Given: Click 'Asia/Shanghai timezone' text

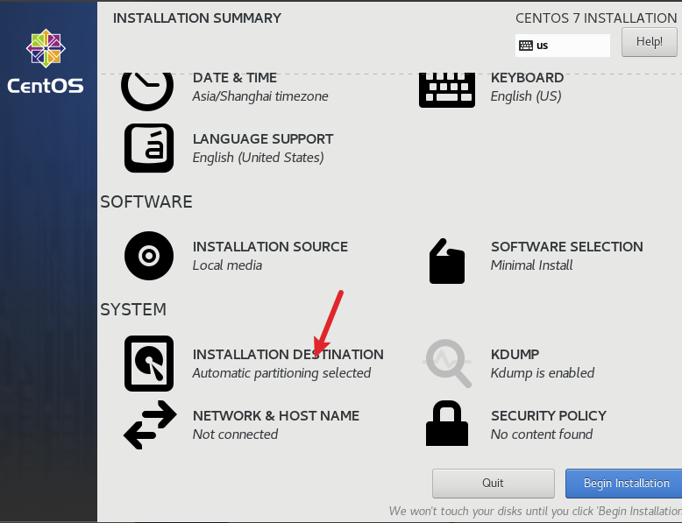Looking at the screenshot, I should tap(260, 96).
